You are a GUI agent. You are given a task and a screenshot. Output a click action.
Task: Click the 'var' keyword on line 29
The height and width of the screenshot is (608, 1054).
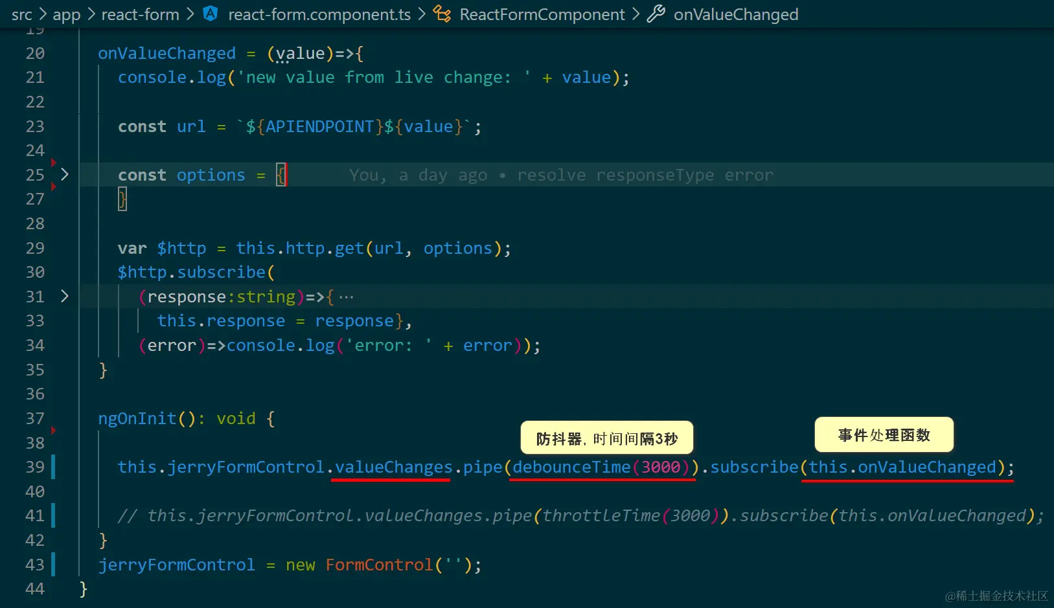(x=132, y=248)
